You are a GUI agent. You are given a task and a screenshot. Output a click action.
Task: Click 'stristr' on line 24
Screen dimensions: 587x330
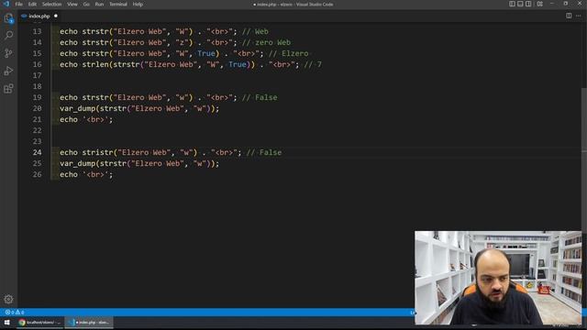pyautogui.click(x=97, y=152)
